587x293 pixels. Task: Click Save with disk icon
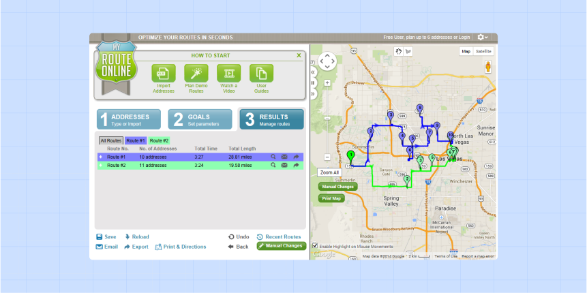coord(106,237)
